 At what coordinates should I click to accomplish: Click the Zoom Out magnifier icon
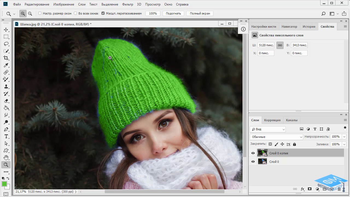pyautogui.click(x=30, y=13)
